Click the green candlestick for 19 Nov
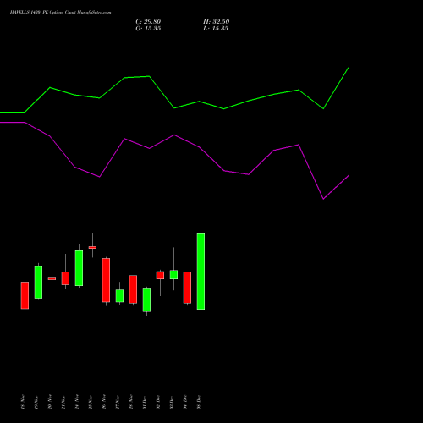Image resolution: width=423 pixels, height=423 pixels. click(38, 283)
